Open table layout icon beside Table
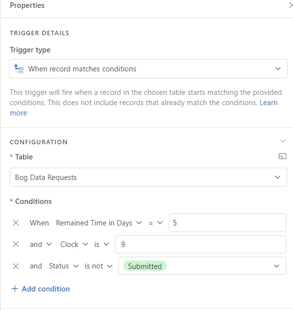Viewport: 293px width, 311px height. tap(282, 156)
